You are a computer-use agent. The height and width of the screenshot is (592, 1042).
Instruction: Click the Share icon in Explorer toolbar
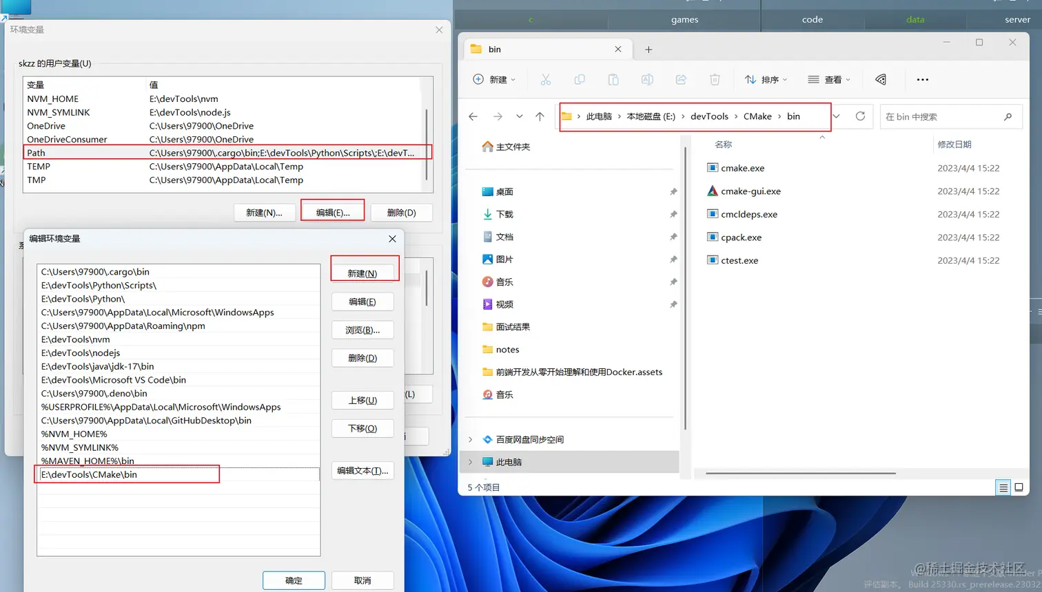pyautogui.click(x=681, y=80)
